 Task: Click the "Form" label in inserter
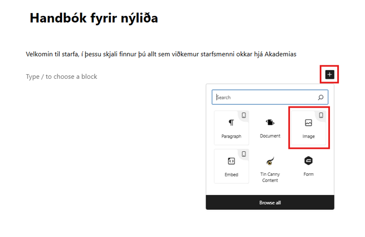[308, 174]
